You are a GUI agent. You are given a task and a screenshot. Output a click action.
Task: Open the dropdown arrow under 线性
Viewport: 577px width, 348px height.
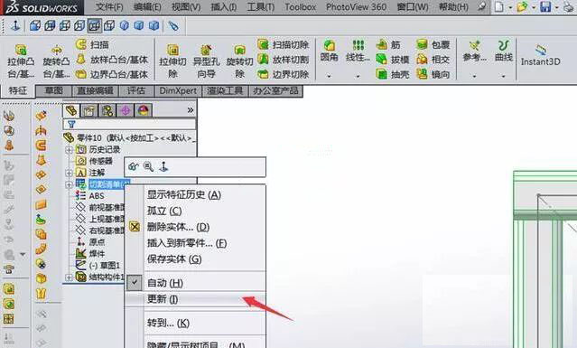pyautogui.click(x=358, y=76)
